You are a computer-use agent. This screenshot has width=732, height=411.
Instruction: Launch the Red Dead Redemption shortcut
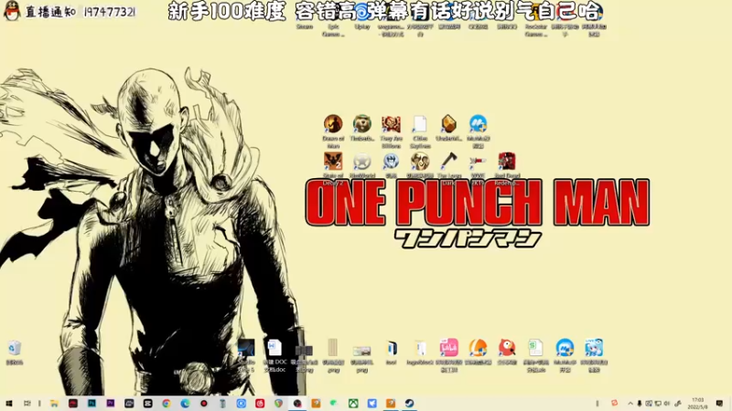507,162
